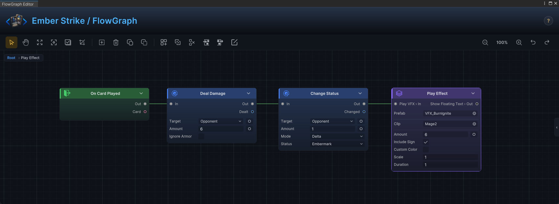Click Deal Damage Amount input port

(x=249, y=129)
